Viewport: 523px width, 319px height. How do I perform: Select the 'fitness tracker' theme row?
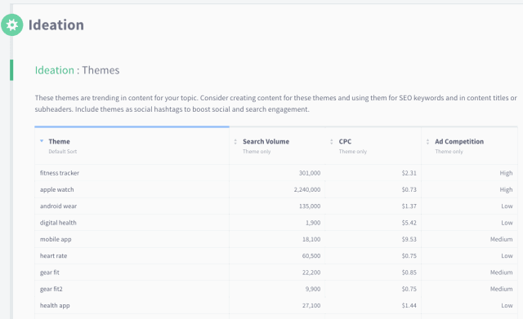coord(276,173)
